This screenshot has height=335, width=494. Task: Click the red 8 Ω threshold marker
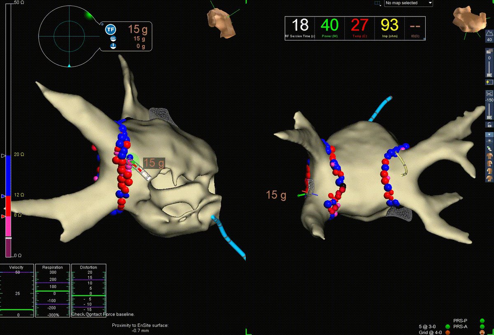pyautogui.click(x=3, y=216)
